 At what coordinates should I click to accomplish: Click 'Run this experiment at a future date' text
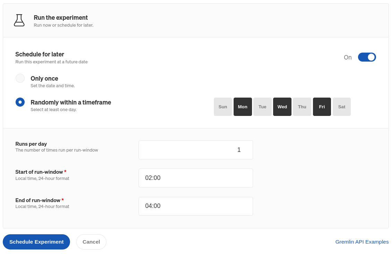(52, 62)
